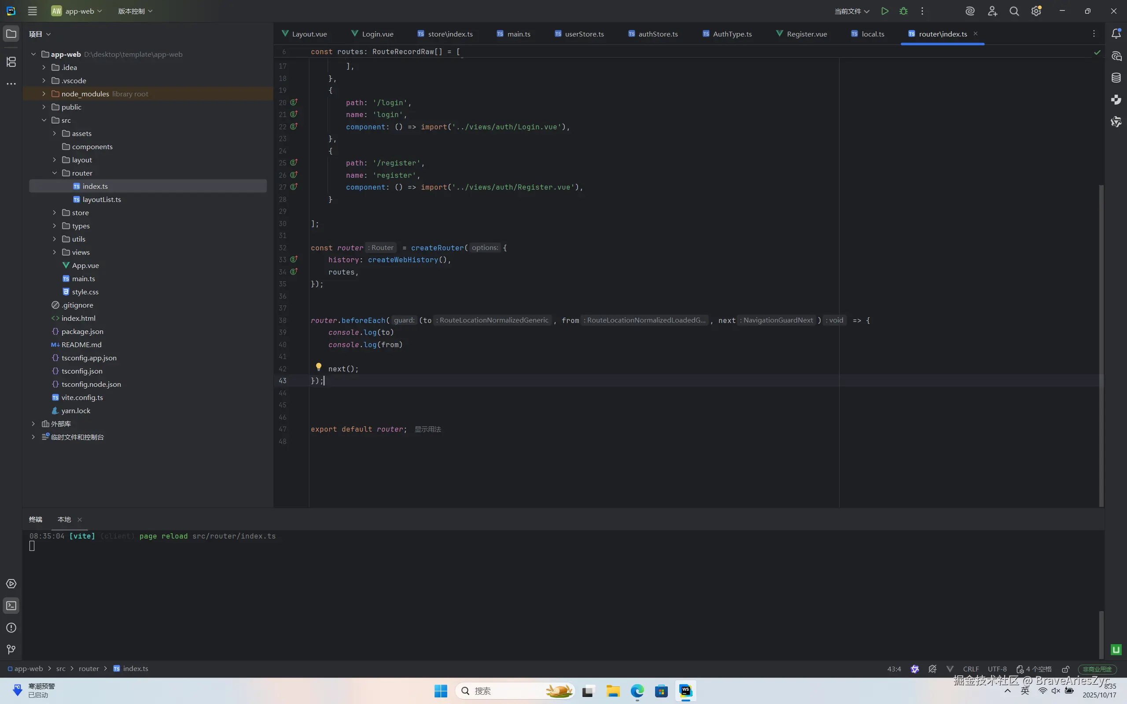Open the Git version control tool window
Screen dimensions: 1127x704
click(11, 649)
